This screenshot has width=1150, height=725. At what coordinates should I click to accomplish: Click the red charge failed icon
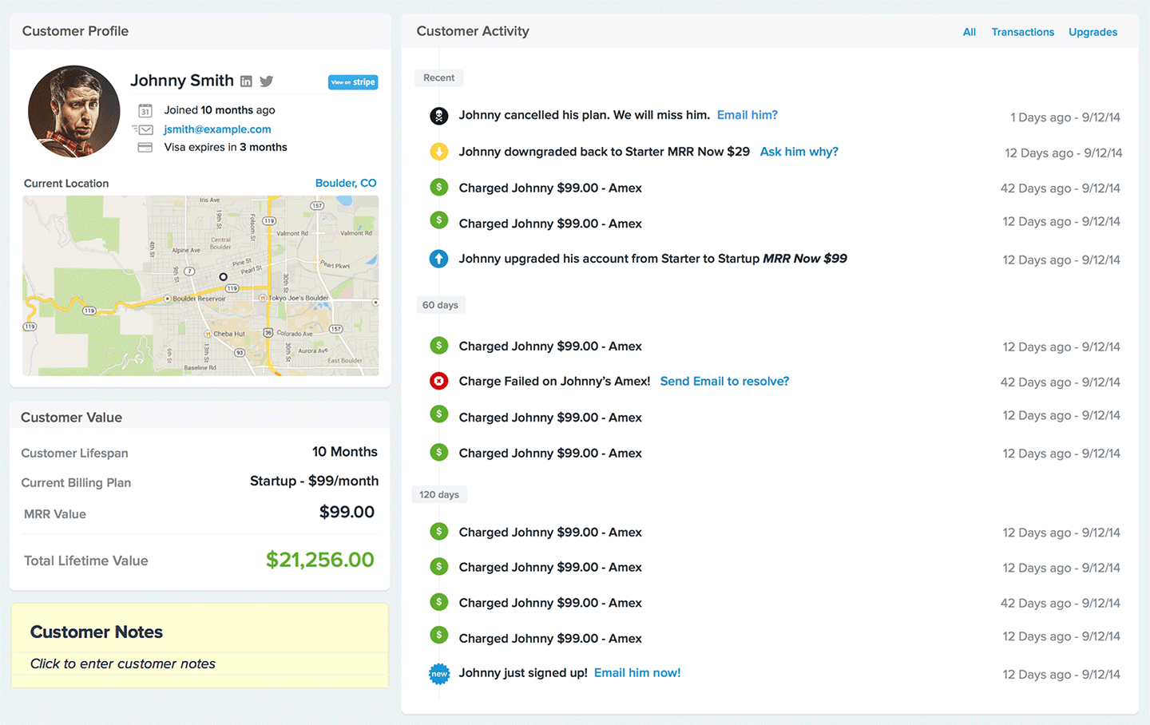click(x=438, y=382)
